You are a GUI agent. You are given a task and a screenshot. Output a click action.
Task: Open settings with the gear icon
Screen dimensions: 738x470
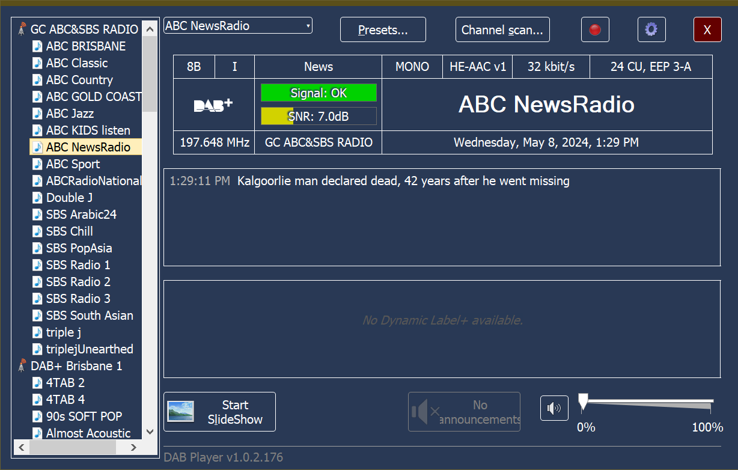pyautogui.click(x=651, y=29)
